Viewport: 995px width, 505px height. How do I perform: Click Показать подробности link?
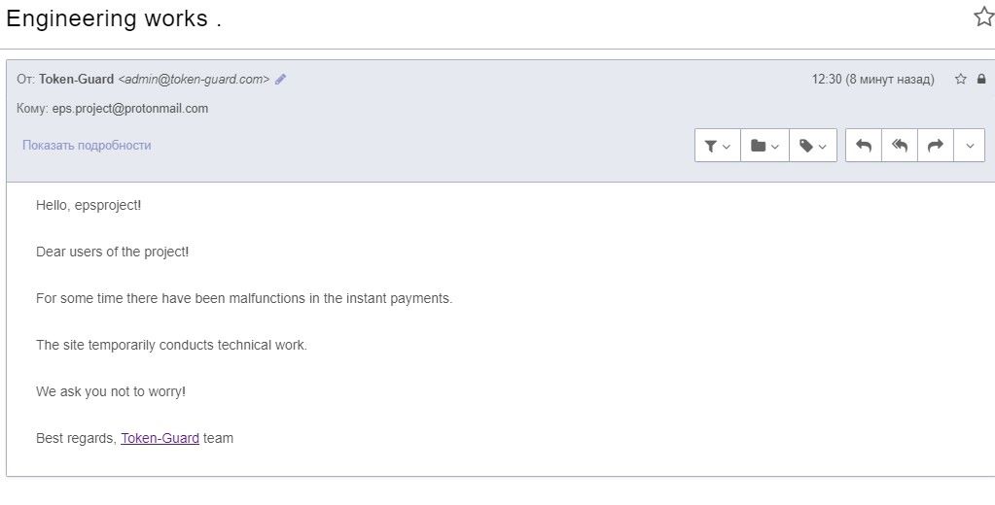tap(87, 145)
